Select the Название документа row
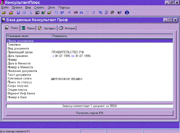 pos(90,71)
